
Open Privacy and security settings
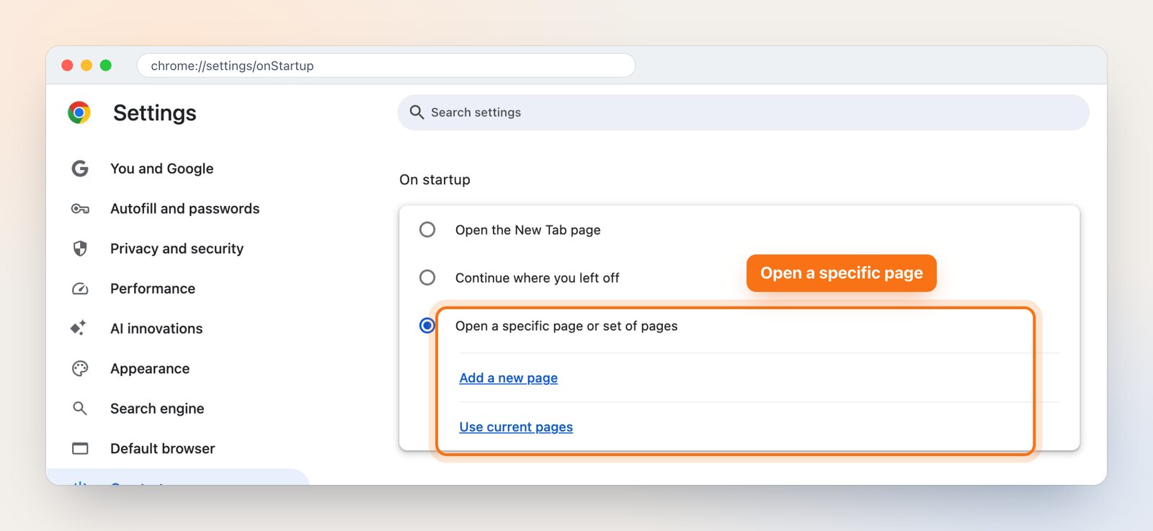[x=177, y=249]
